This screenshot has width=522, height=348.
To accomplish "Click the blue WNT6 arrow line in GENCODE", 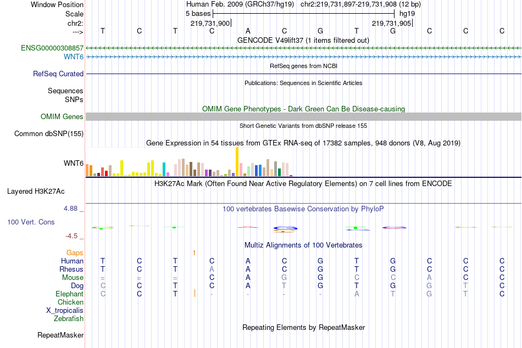I will [304, 57].
